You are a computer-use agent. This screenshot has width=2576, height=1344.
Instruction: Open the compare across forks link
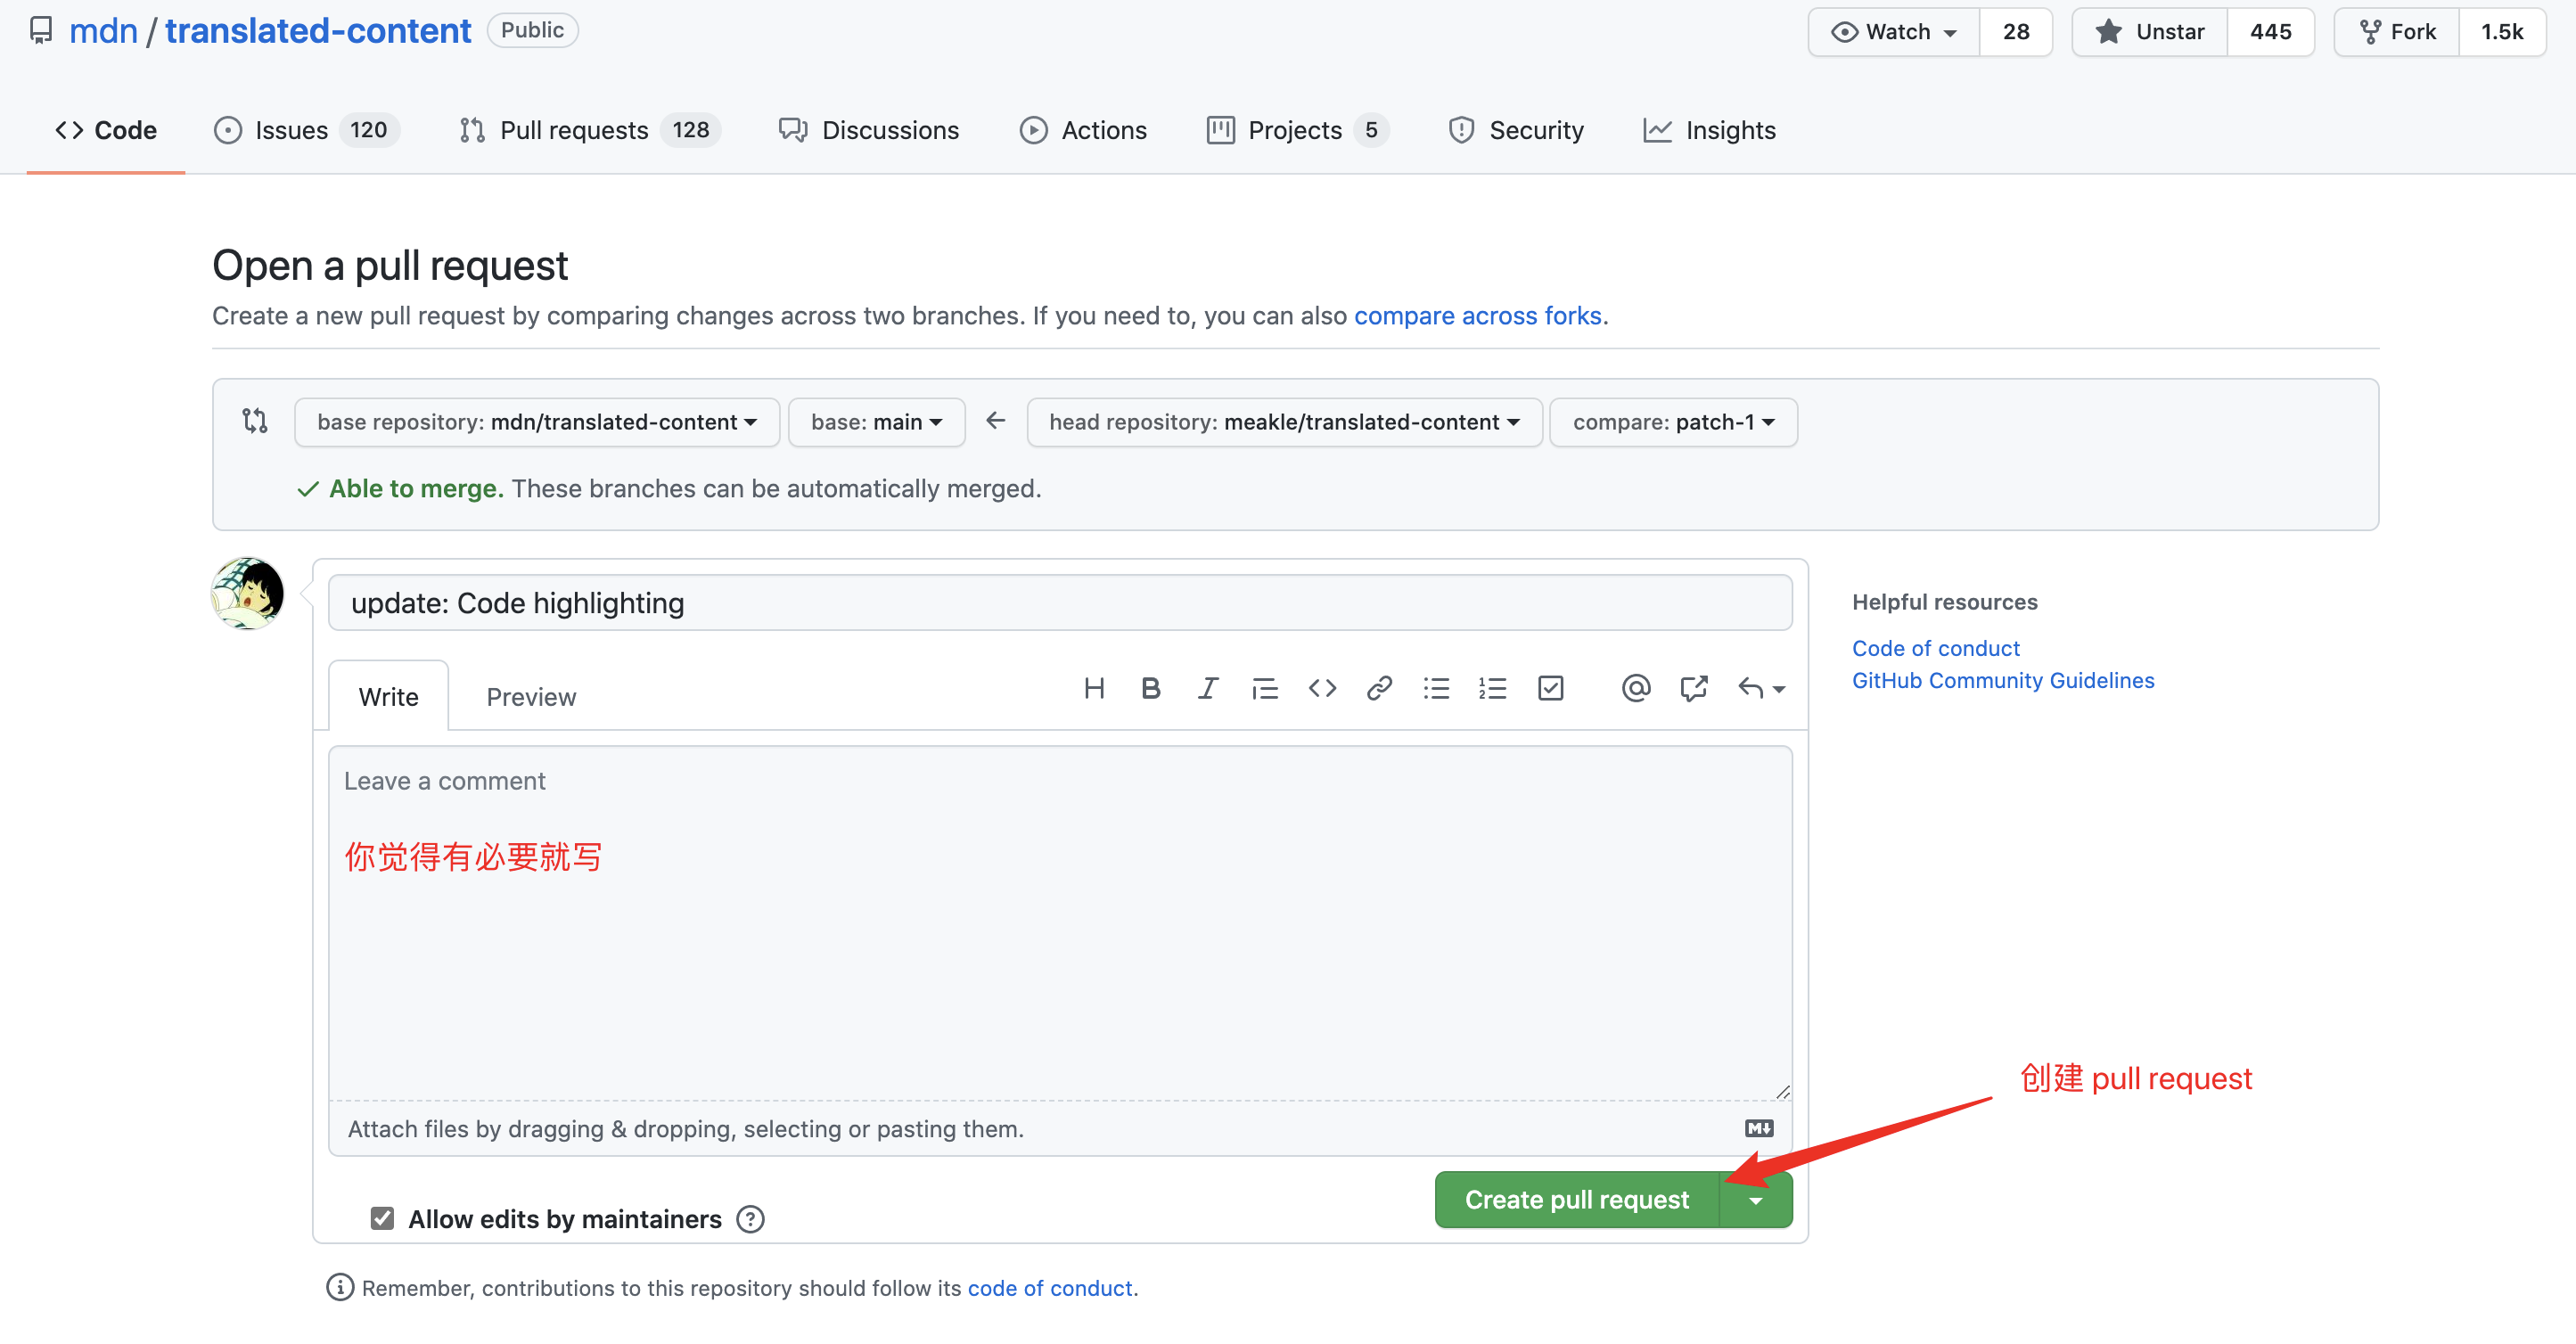click(x=1477, y=316)
